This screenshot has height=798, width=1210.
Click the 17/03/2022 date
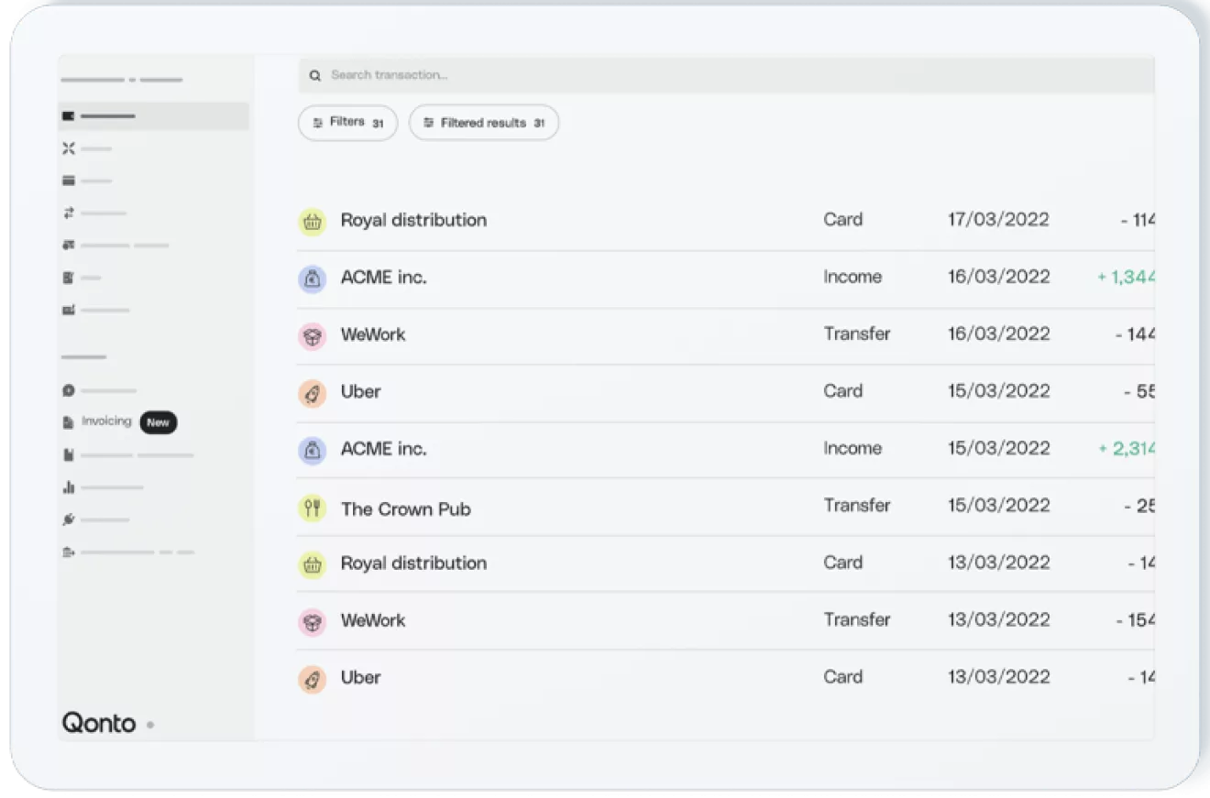coord(998,220)
